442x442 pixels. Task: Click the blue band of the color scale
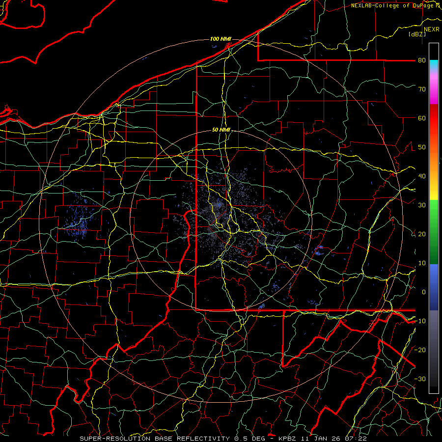(x=434, y=287)
